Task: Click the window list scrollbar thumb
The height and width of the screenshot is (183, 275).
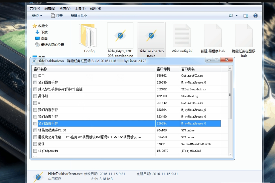Action: [x=230, y=95]
